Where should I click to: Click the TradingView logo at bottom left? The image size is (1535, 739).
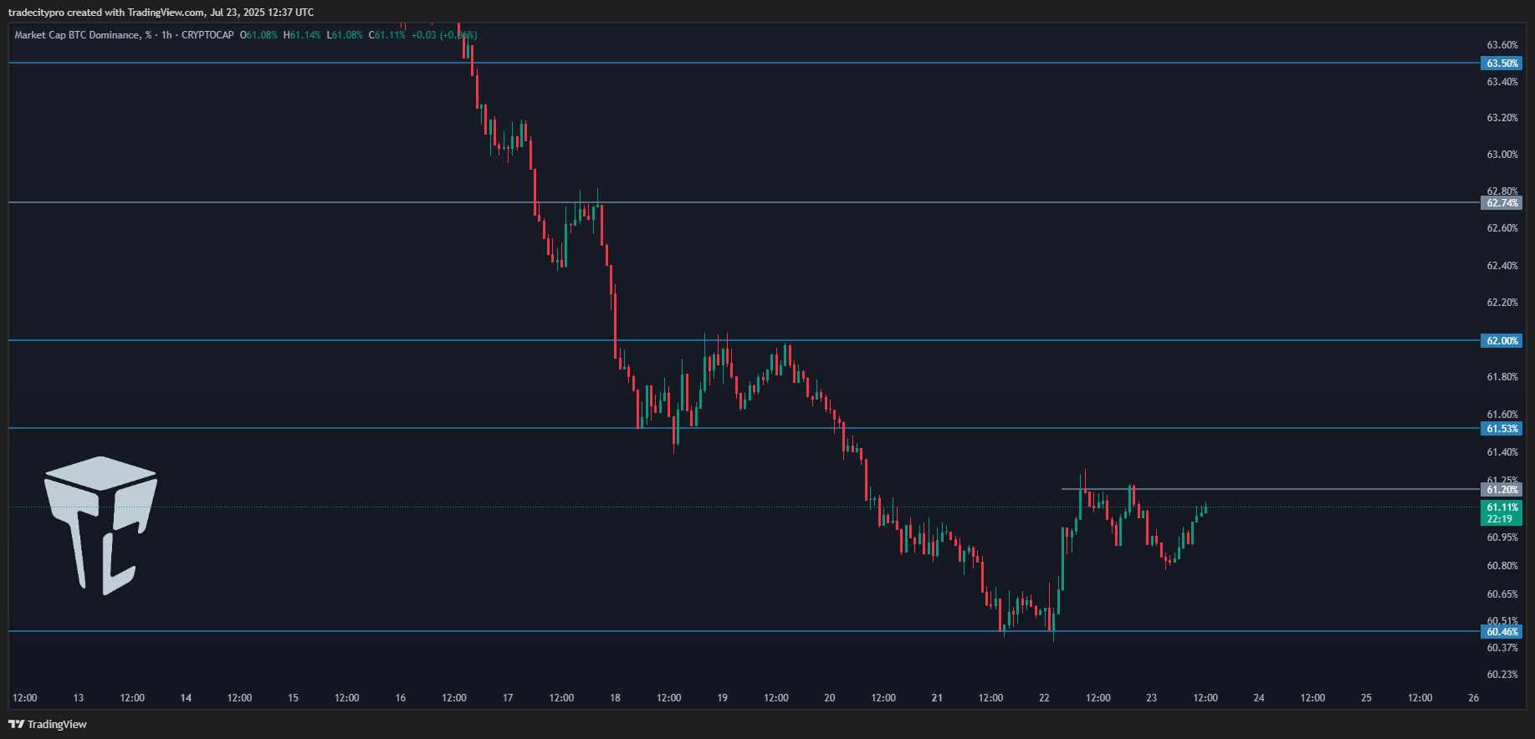point(48,724)
